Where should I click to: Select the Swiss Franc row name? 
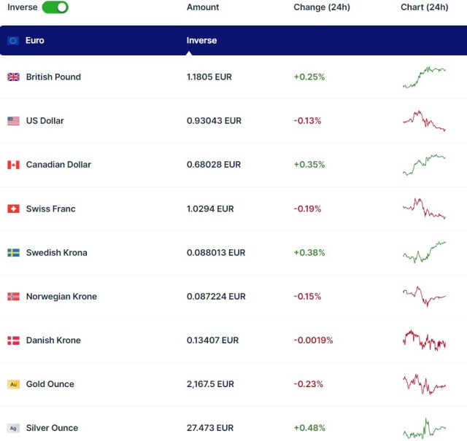click(50, 209)
